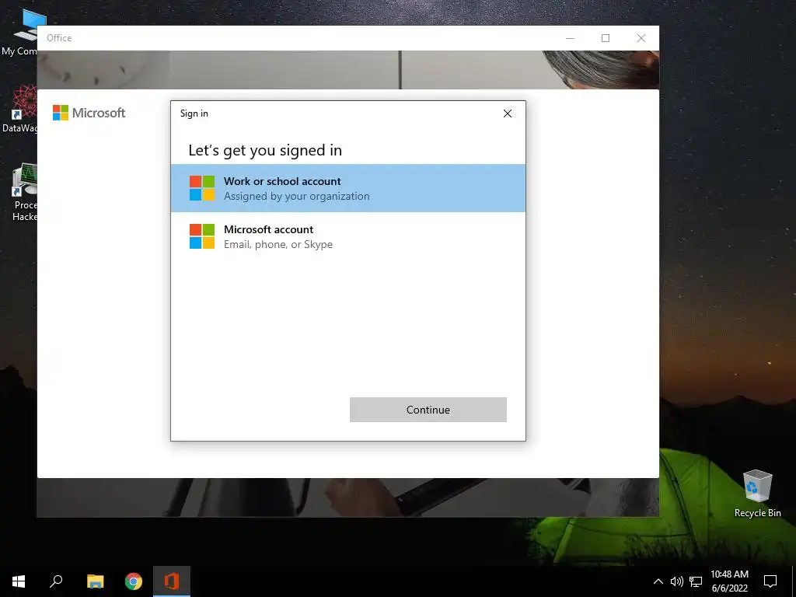796x597 pixels.
Task: Click the Office window title text
Action: pos(59,38)
